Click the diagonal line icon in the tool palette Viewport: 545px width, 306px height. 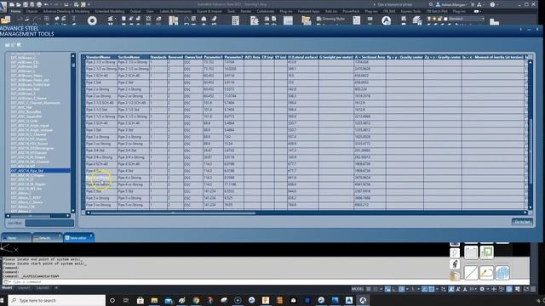pyautogui.click(x=471, y=272)
